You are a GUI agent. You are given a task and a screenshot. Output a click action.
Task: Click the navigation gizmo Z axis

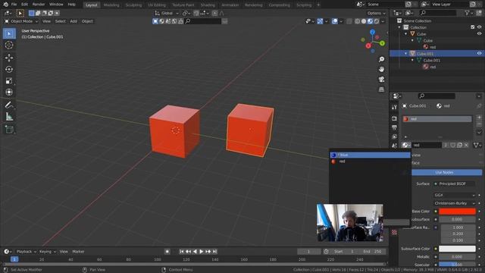tap(372, 32)
